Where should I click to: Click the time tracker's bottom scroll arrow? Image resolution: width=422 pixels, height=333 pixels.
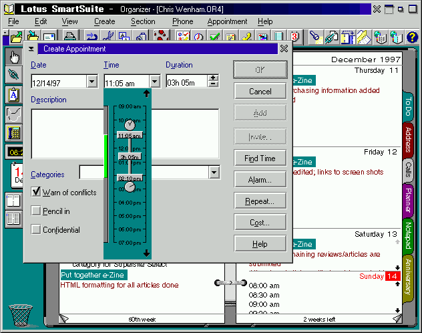[x=146, y=253]
